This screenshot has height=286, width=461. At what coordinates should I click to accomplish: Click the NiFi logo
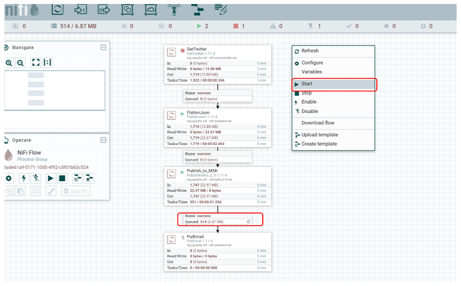22,10
